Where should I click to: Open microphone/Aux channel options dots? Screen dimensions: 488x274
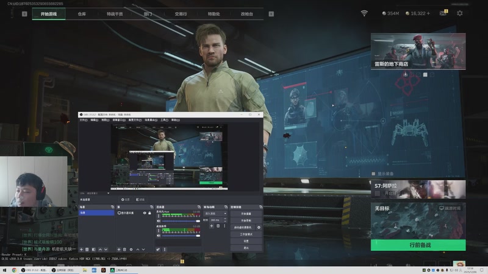159,215
